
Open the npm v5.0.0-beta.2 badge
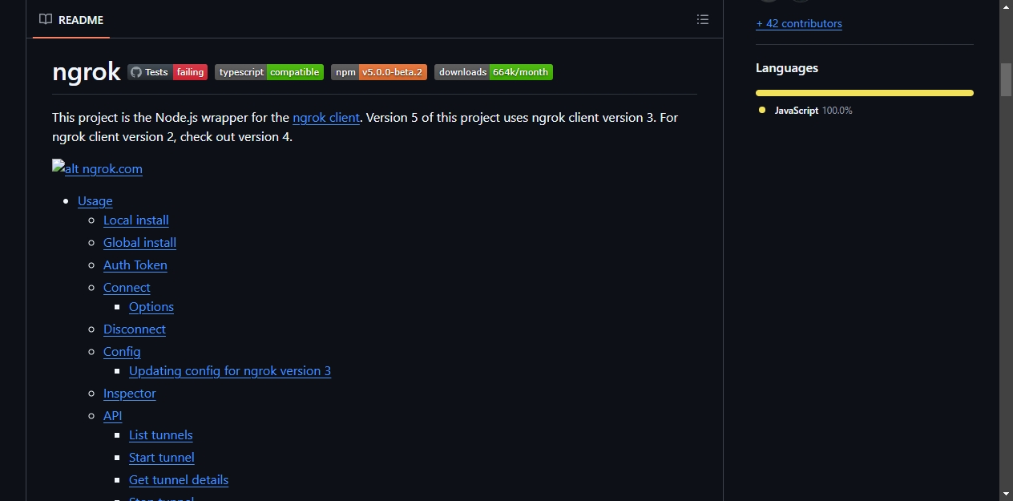[379, 72]
